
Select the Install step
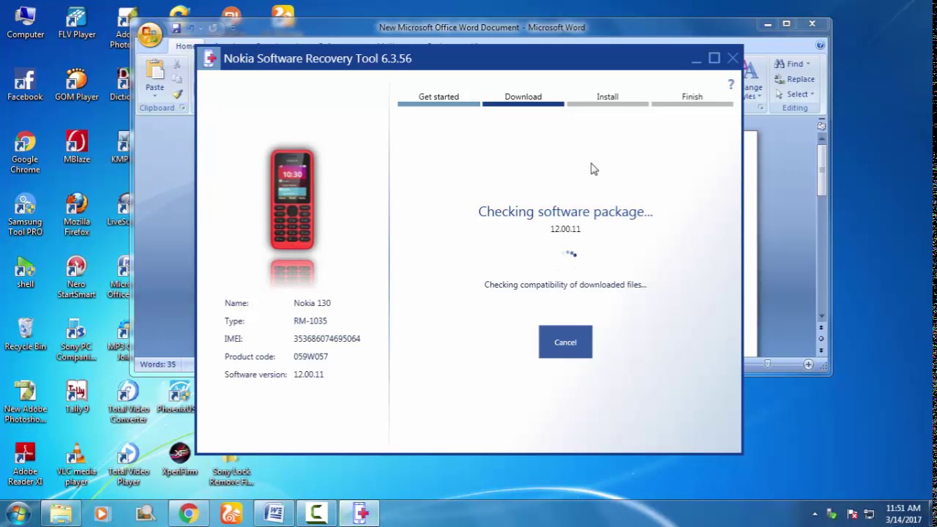(607, 97)
